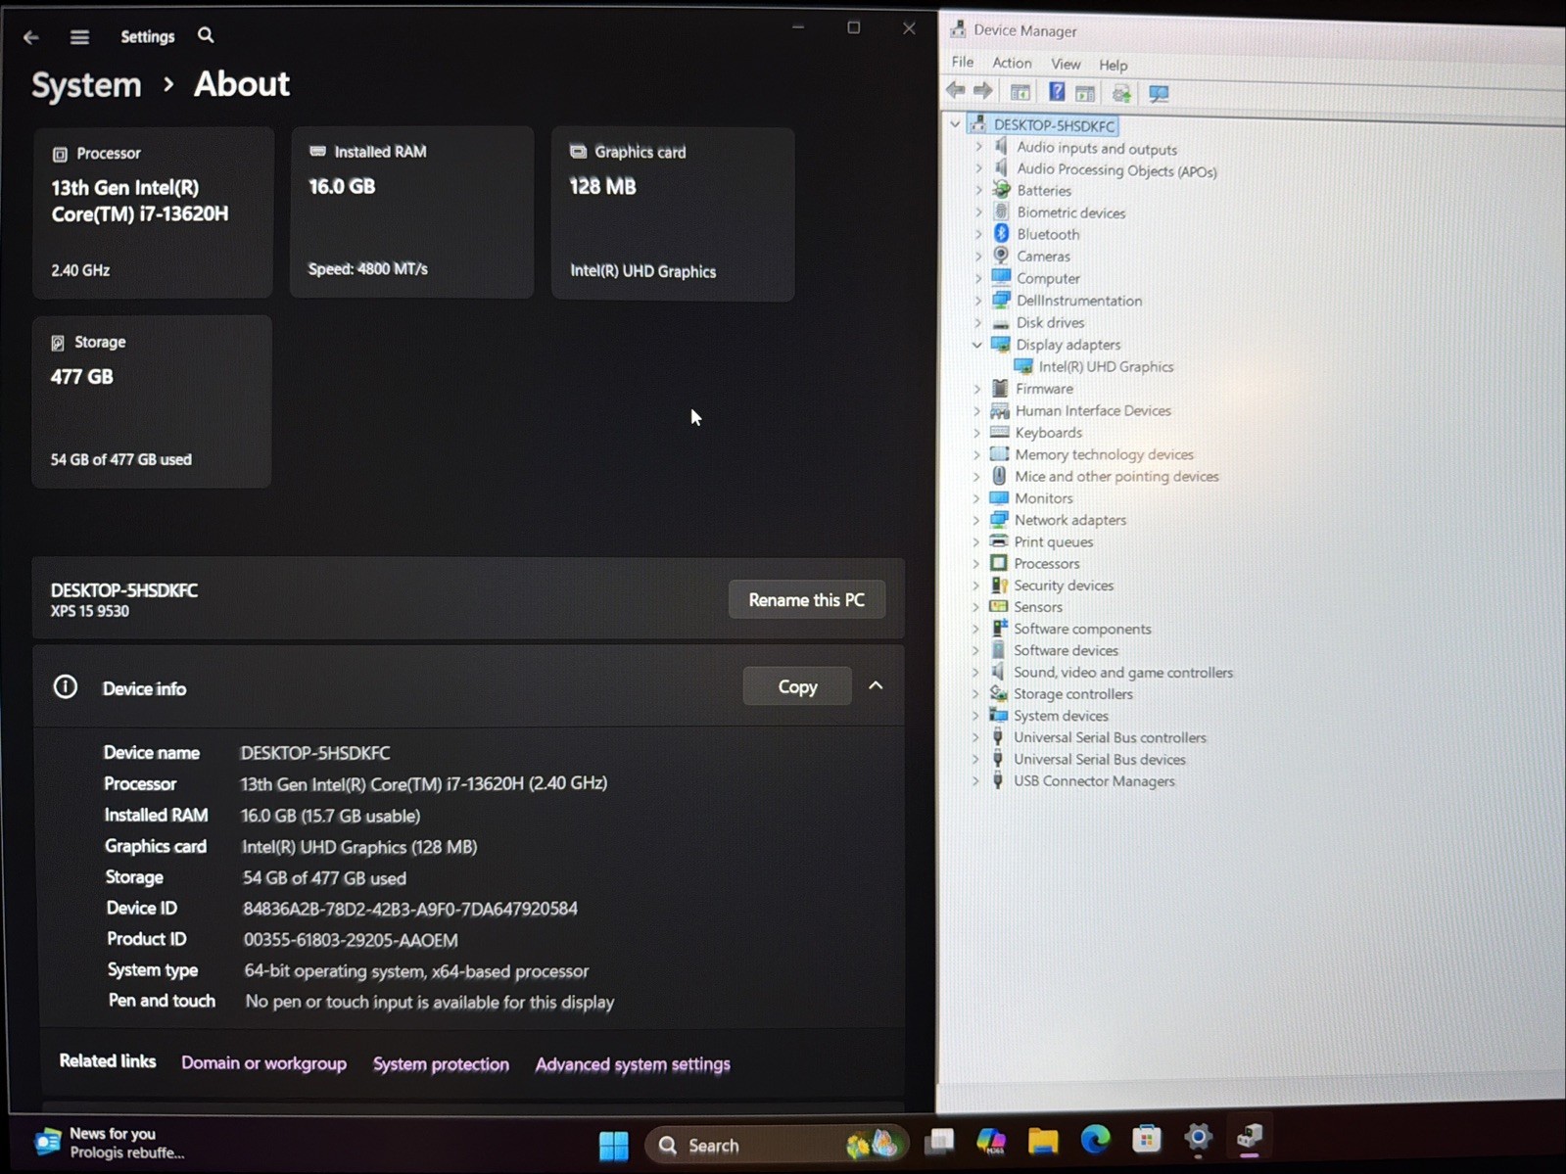The width and height of the screenshot is (1566, 1174).
Task: Open the Action menu in Device Manager
Action: click(1012, 63)
